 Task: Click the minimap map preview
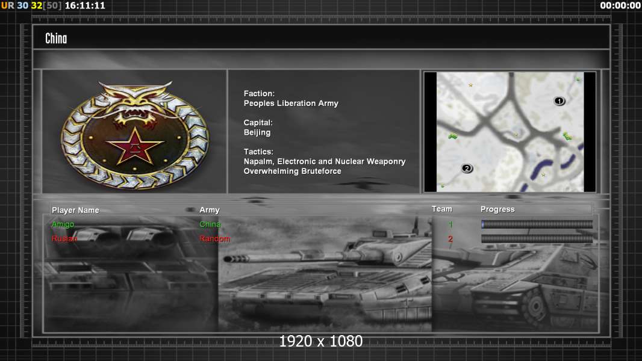pos(510,132)
